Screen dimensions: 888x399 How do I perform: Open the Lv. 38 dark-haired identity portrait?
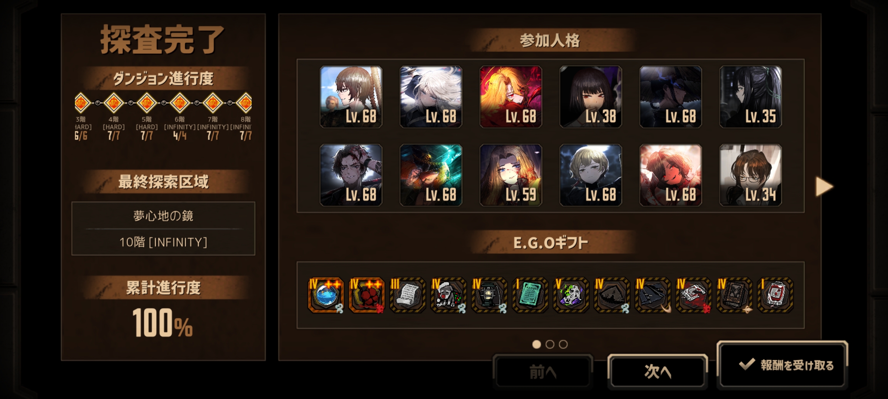591,97
